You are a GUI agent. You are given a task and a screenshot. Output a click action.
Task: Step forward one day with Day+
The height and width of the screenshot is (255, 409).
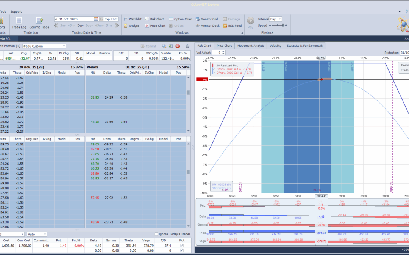click(89, 26)
